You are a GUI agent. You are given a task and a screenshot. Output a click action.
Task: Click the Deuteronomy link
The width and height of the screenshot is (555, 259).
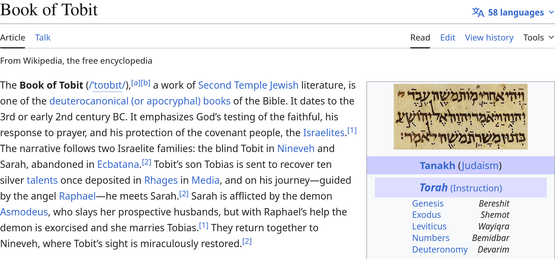coord(439,249)
